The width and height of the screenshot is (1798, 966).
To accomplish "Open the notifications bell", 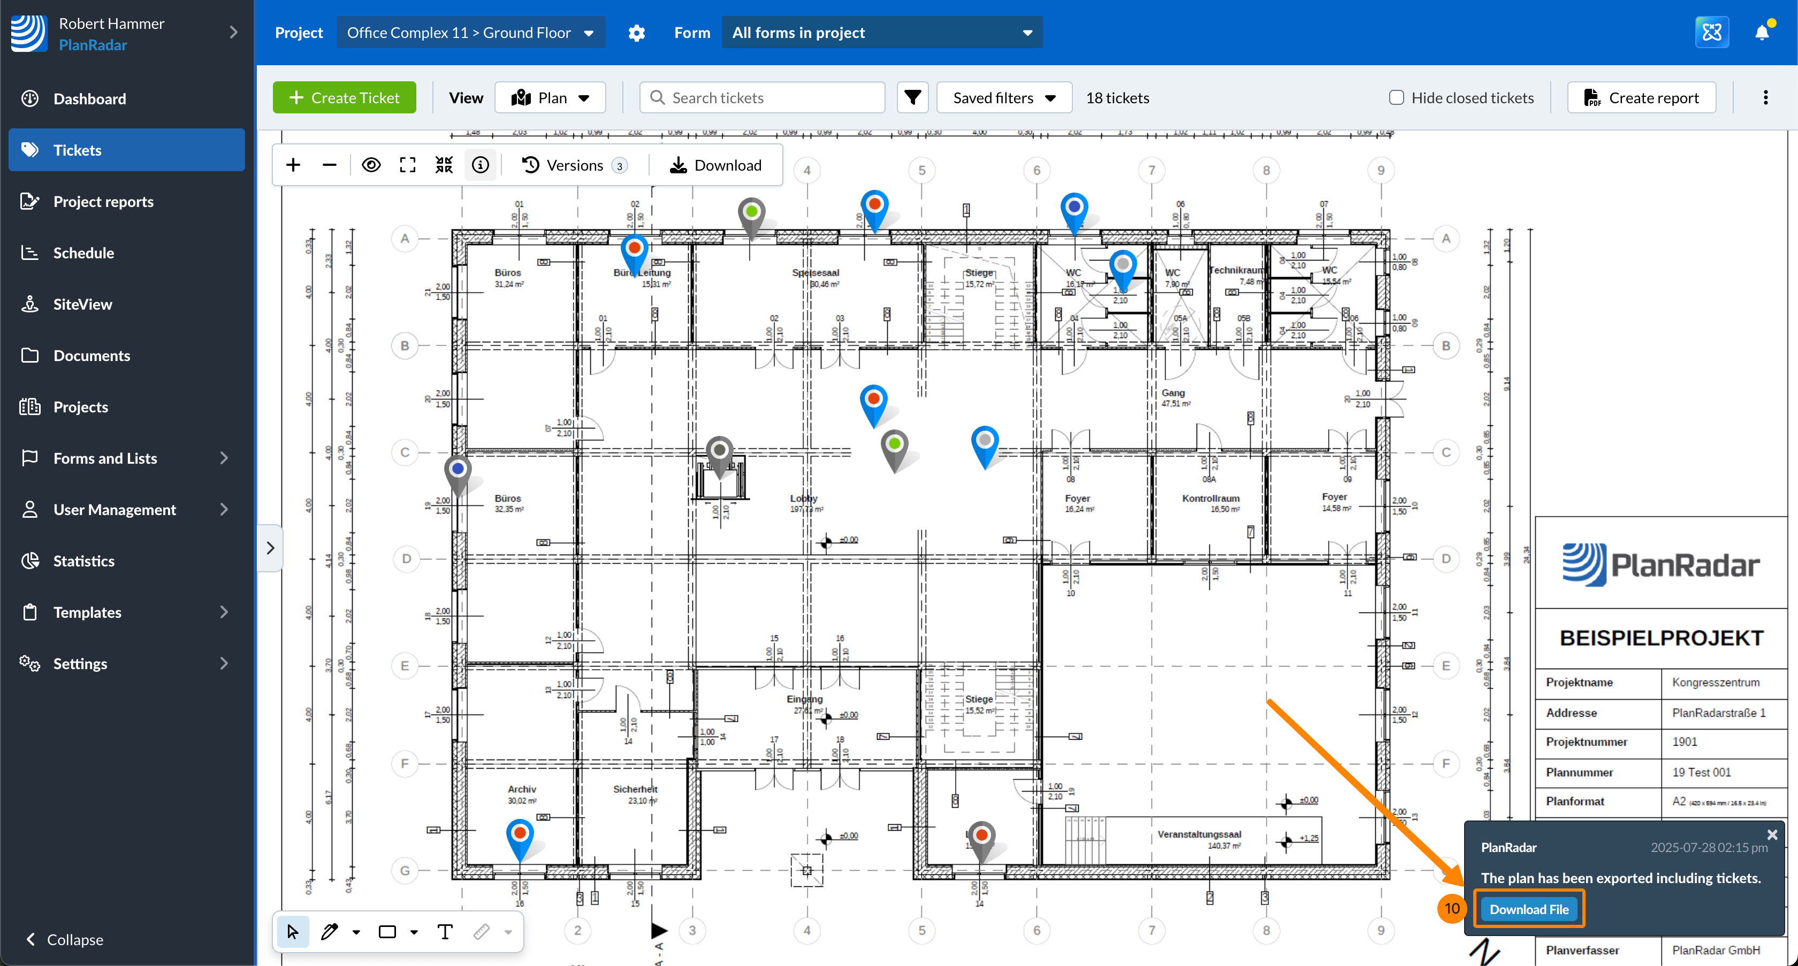I will point(1762,32).
